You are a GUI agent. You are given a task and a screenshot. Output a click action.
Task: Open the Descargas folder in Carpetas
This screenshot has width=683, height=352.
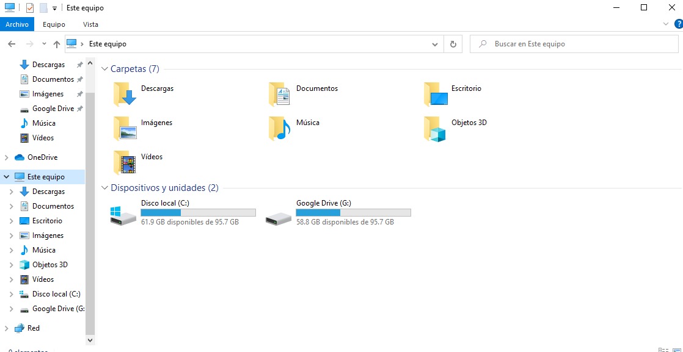(x=128, y=94)
